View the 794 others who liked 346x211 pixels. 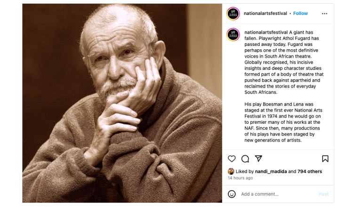point(310,172)
